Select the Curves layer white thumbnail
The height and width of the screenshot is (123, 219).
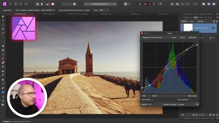point(188,27)
